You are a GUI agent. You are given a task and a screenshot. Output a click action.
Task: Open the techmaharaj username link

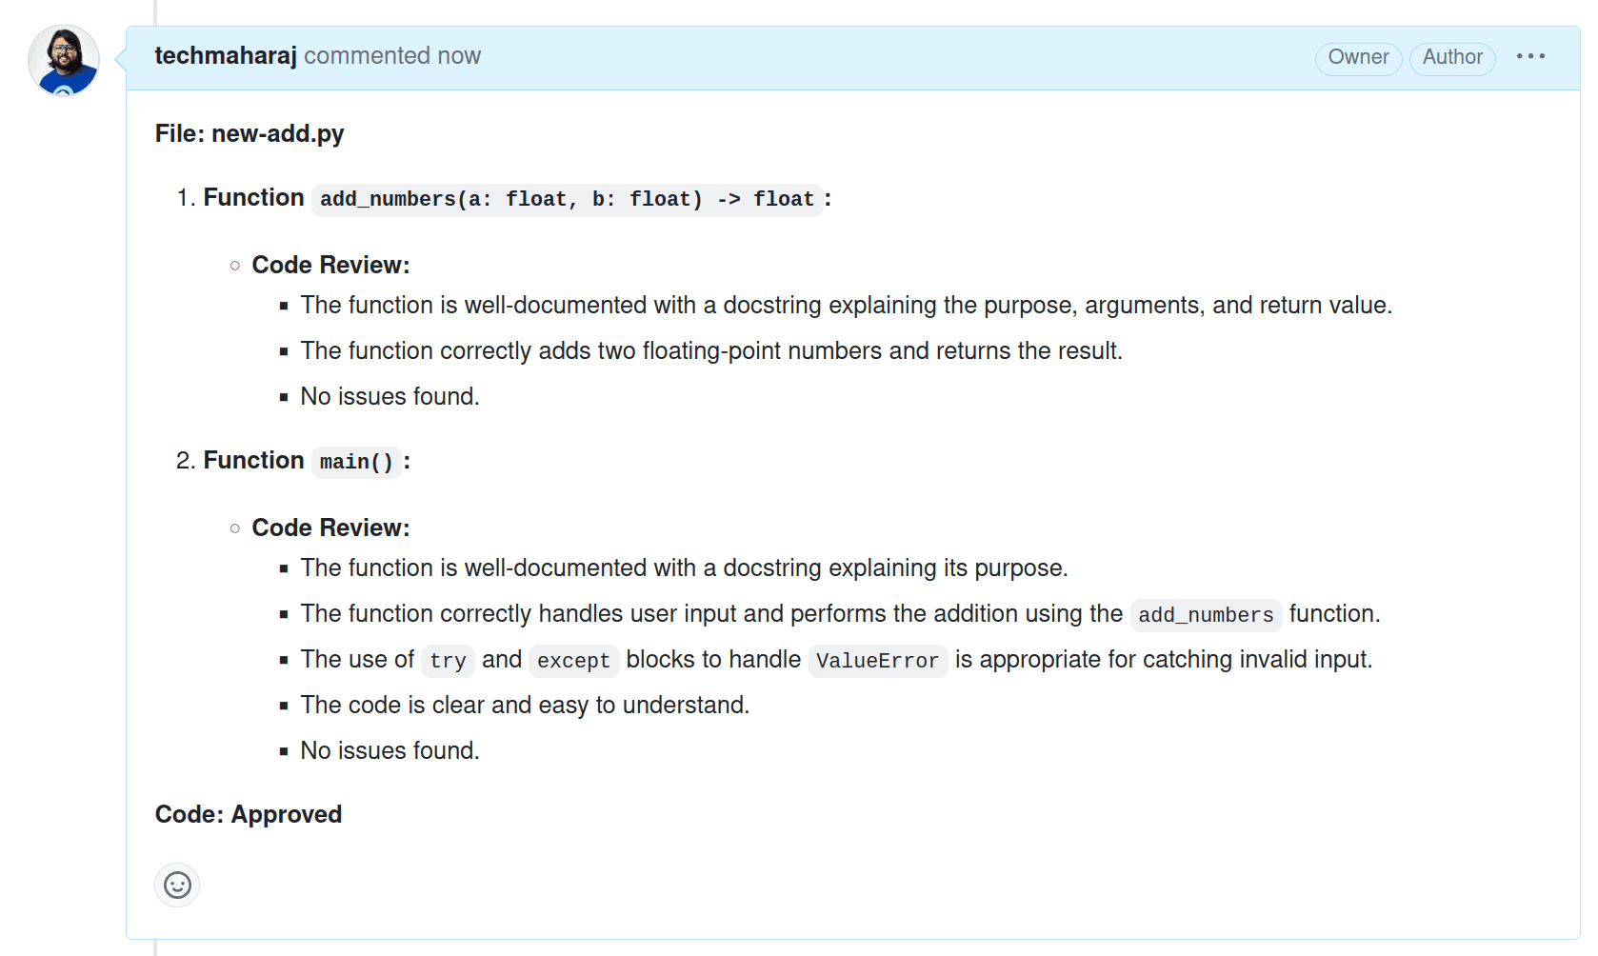click(226, 56)
